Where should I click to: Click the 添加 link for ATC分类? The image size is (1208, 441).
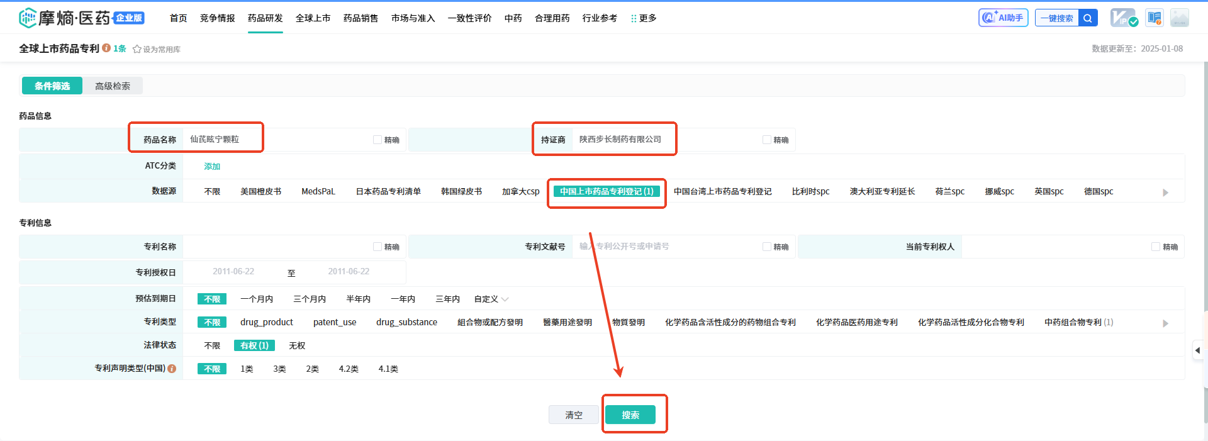(212, 166)
